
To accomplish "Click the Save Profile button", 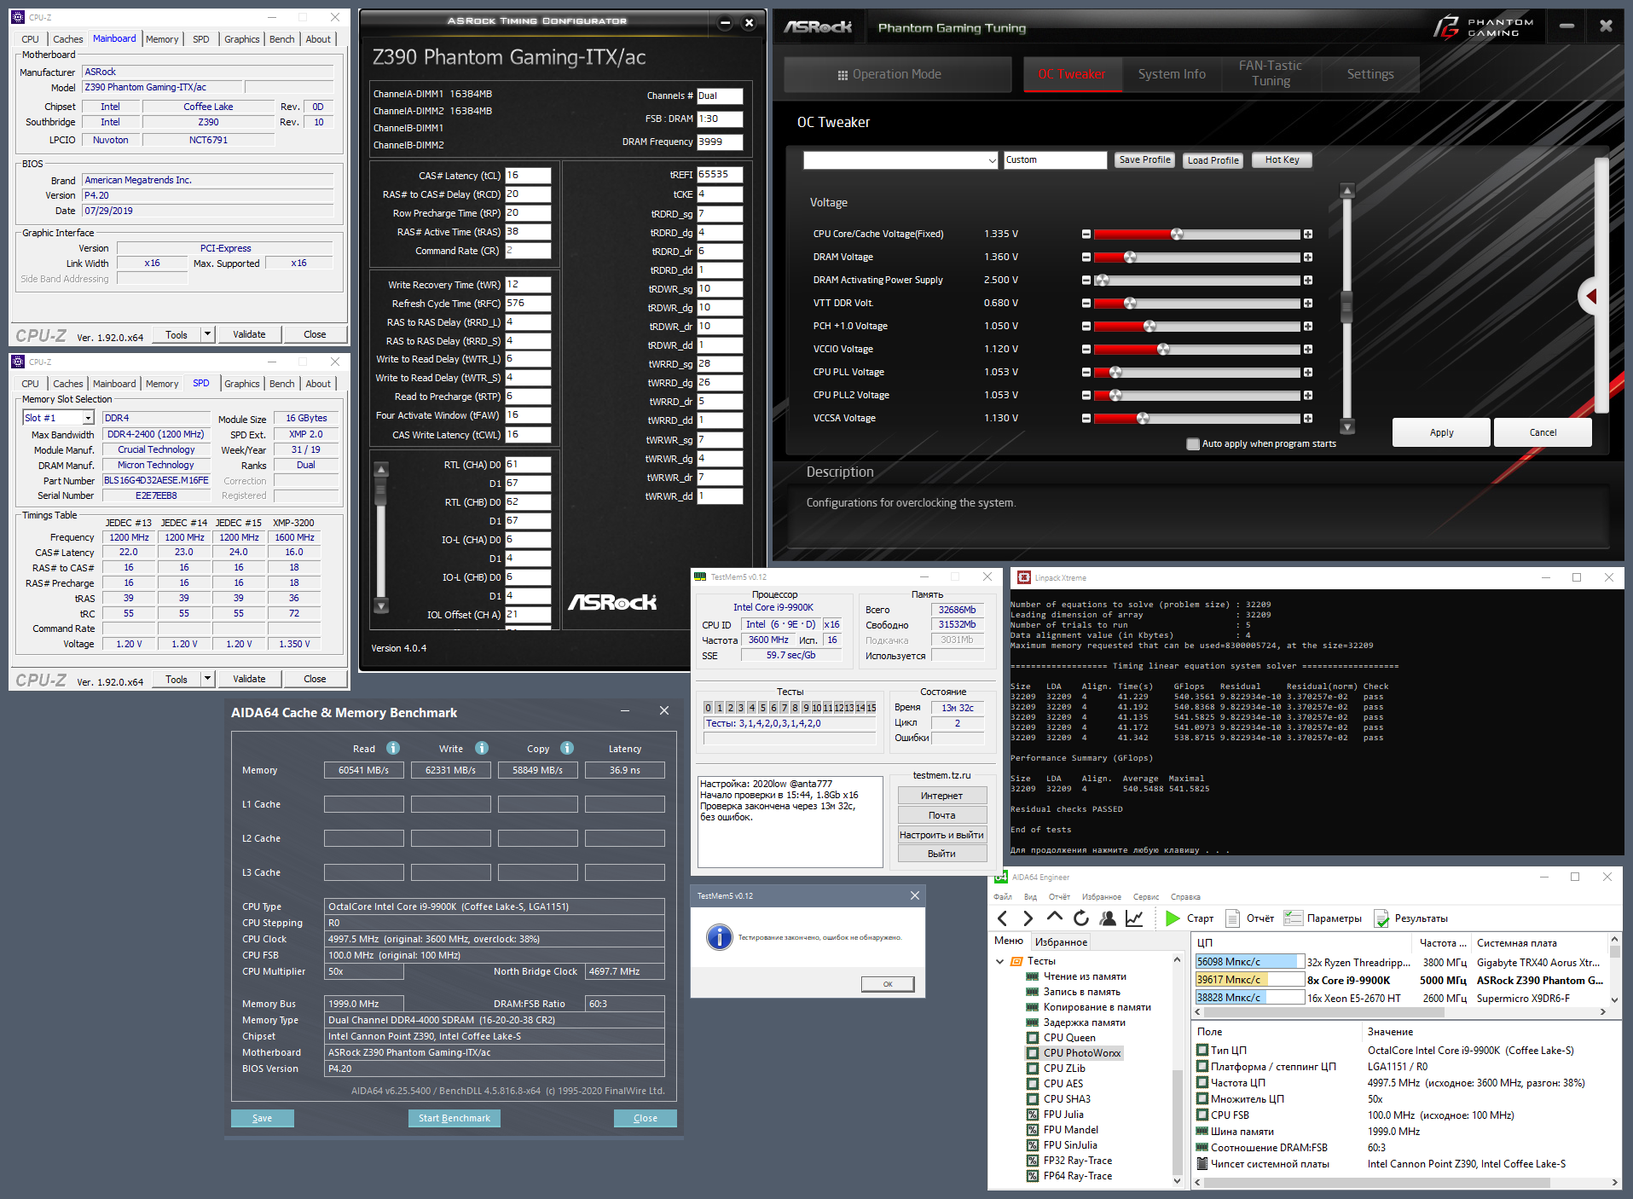I will 1144,160.
